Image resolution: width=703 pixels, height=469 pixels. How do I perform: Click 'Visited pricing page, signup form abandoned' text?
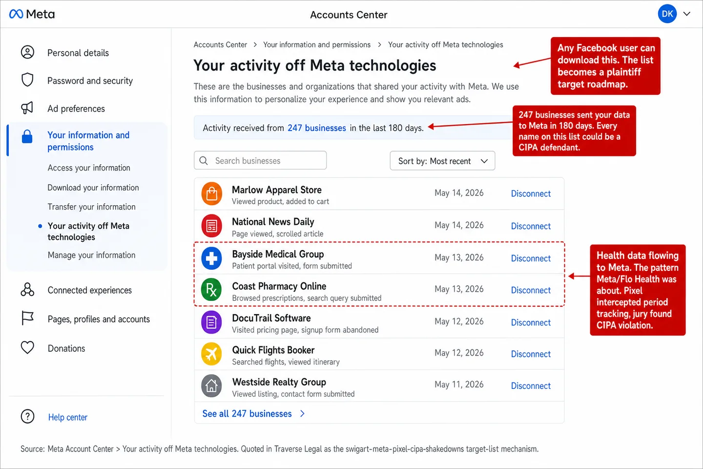click(305, 330)
